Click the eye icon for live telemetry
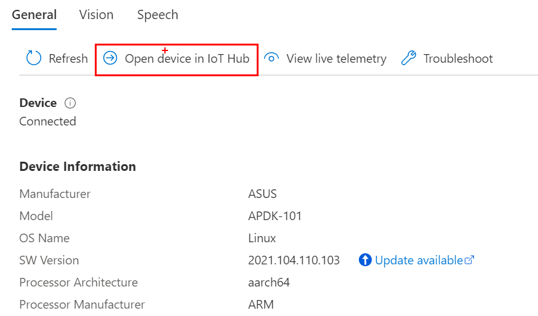 [x=271, y=58]
